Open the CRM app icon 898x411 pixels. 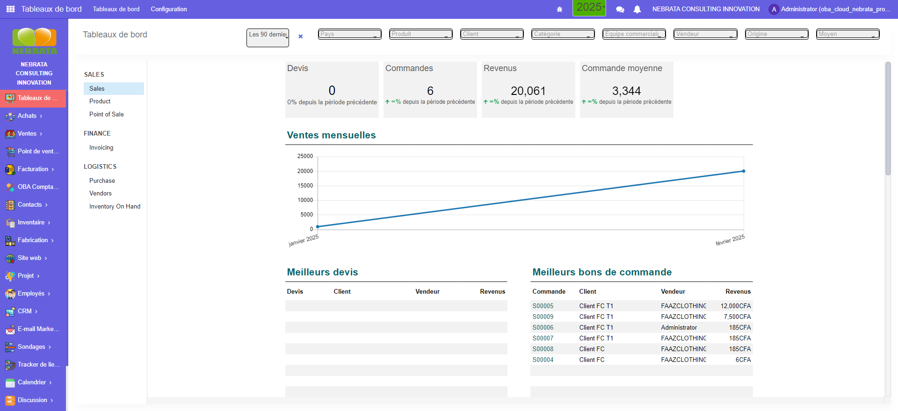pos(10,311)
